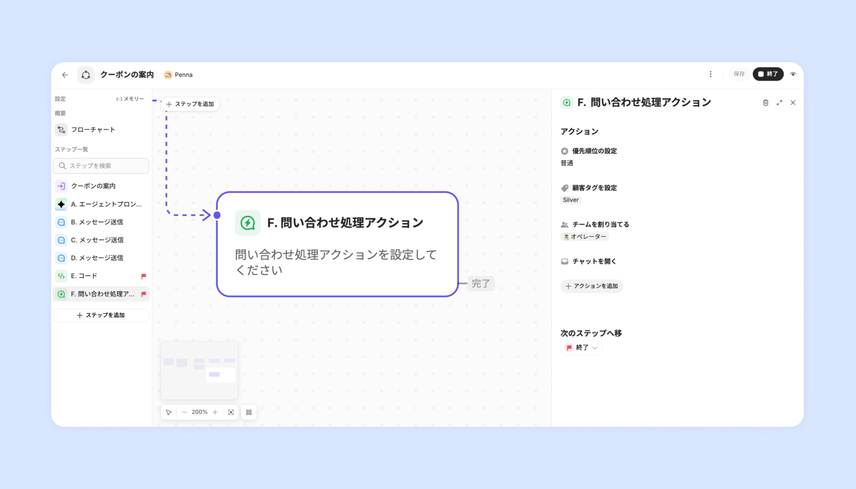The width and height of the screenshot is (856, 489).
Task: Click the 保存 button
Action: pos(739,74)
